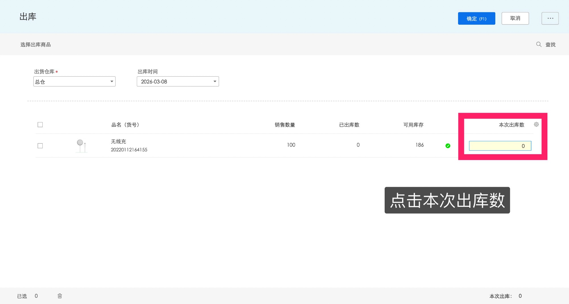Open the more options ellipsis menu
Screen dimensions: 569x304
tap(550, 18)
